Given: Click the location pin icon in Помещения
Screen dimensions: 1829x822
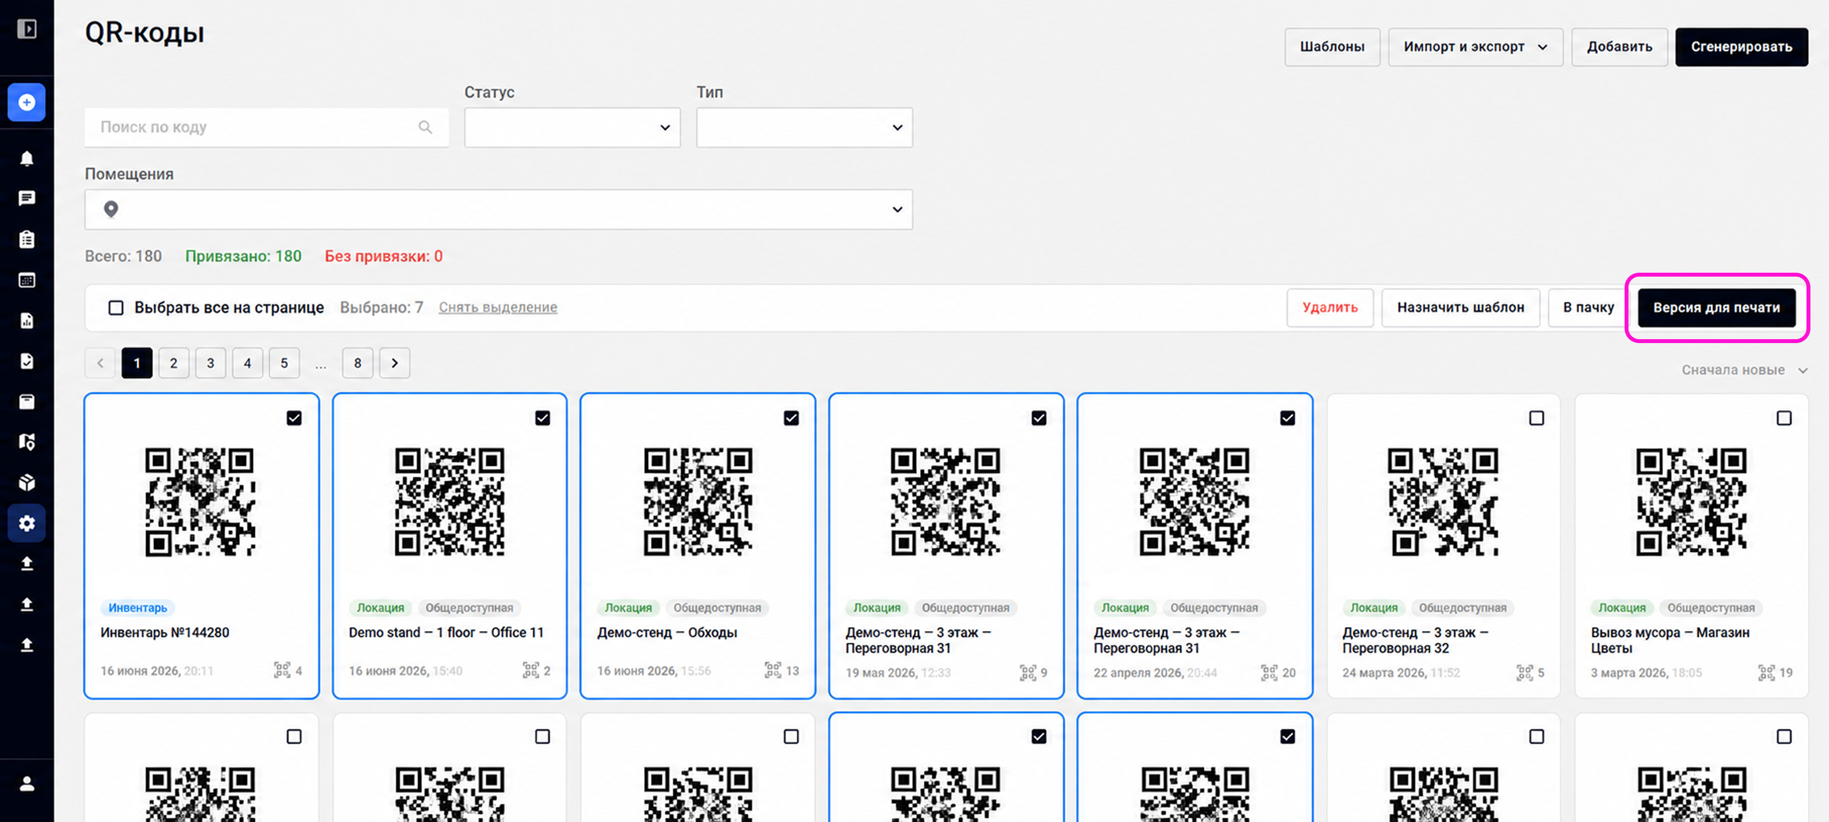Looking at the screenshot, I should 111,209.
